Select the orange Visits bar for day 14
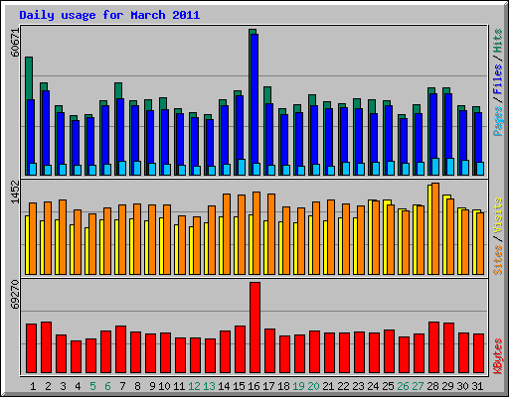The width and height of the screenshot is (509, 397). click(227, 234)
